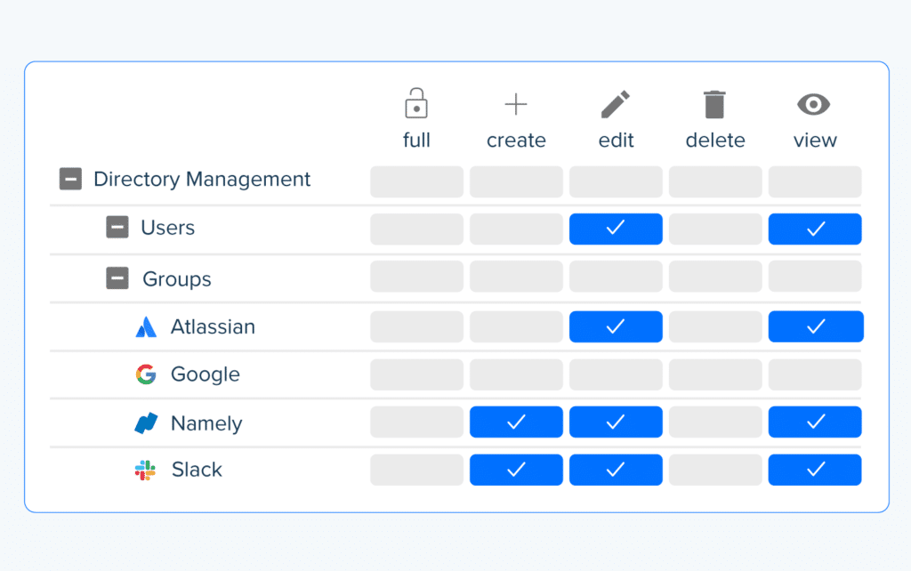
Task: Toggle view permission for Slack
Action: (815, 470)
